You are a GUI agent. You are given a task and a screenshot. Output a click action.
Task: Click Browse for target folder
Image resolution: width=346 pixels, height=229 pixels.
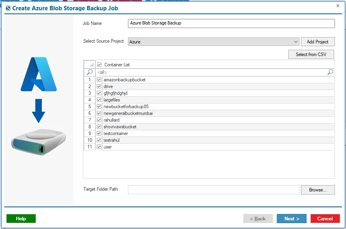pyautogui.click(x=318, y=190)
